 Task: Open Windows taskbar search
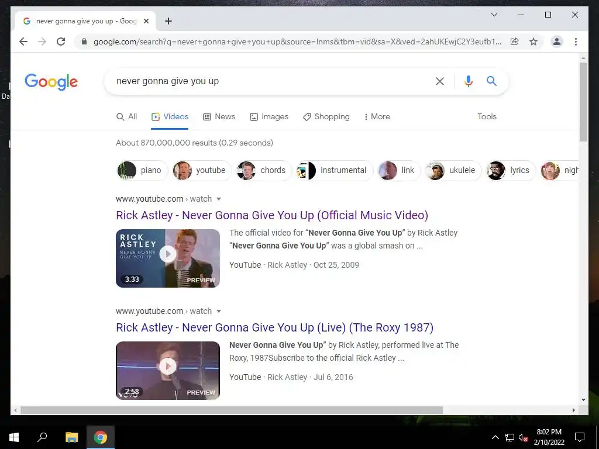tap(42, 437)
